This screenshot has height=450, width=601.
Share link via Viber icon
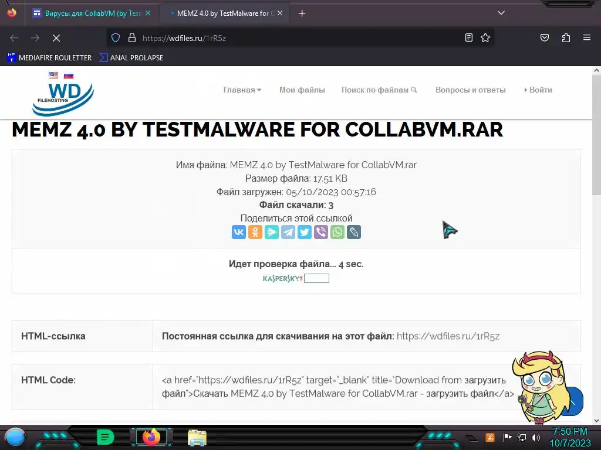tap(321, 232)
